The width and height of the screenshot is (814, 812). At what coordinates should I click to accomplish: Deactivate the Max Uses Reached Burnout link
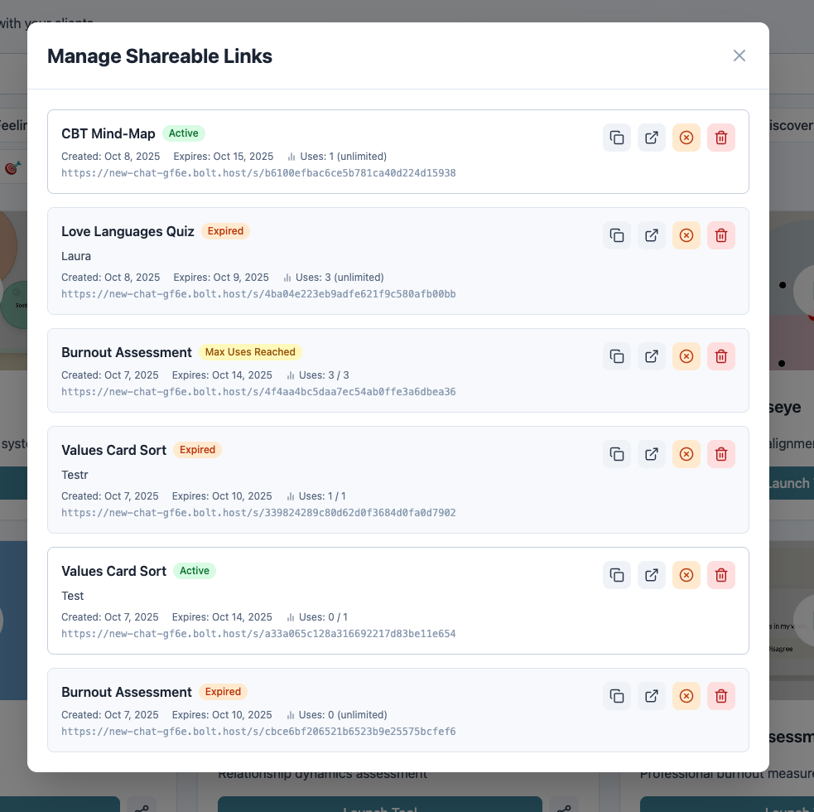pyautogui.click(x=686, y=356)
